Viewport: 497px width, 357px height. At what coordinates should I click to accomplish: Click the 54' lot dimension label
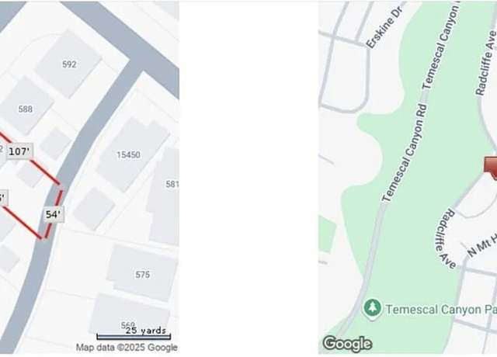tap(54, 215)
